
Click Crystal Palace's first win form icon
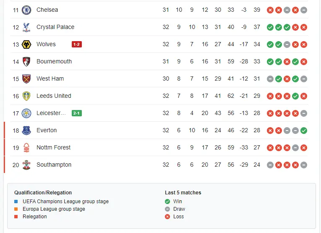(x=270, y=27)
